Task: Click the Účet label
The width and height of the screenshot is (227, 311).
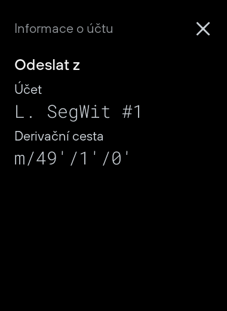Action: click(x=28, y=89)
